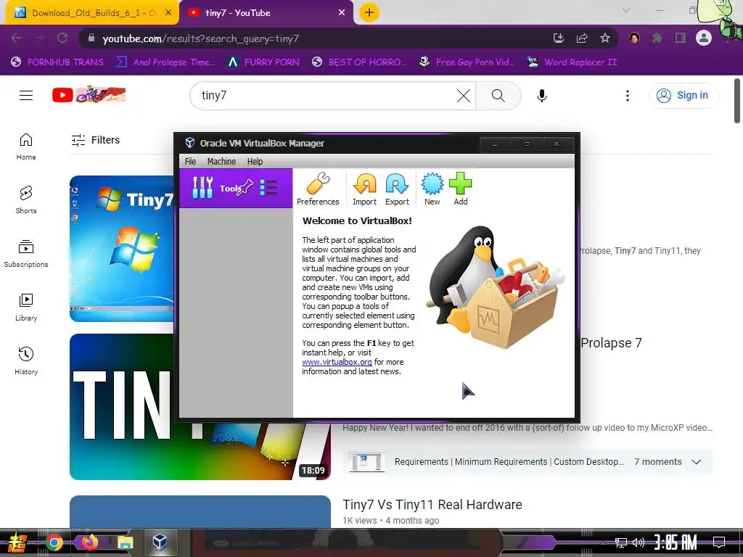743x557 pixels.
Task: Click the YouTube search magnifier button
Action: (x=498, y=96)
